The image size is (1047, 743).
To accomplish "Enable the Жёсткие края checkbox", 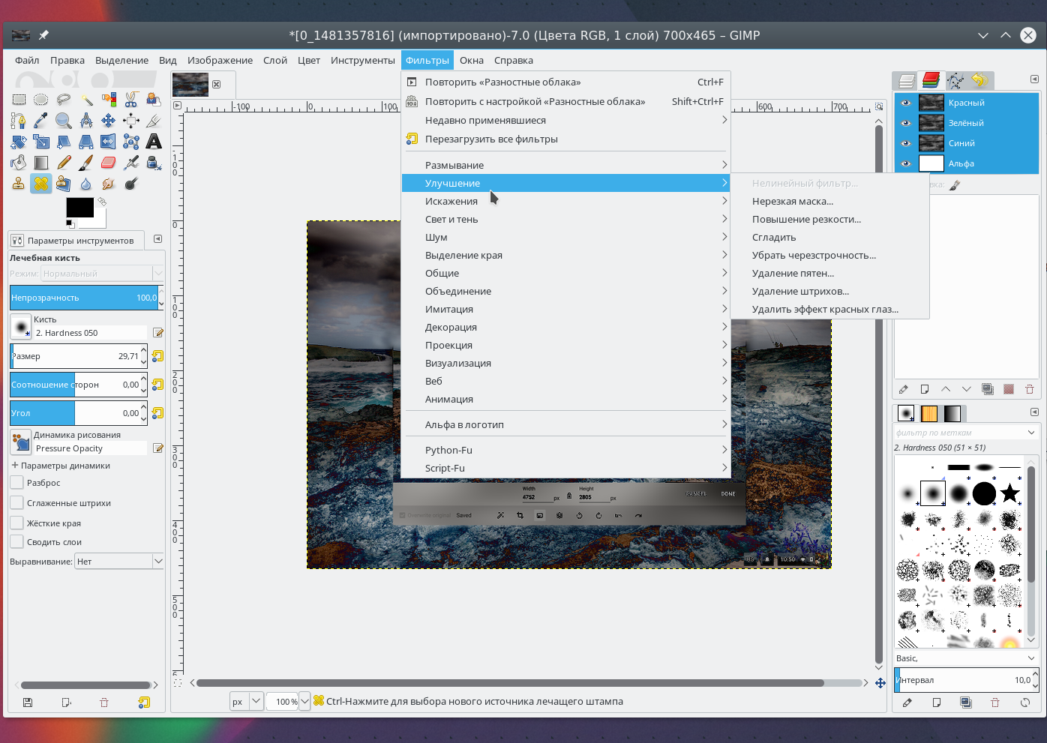I will coord(16,523).
